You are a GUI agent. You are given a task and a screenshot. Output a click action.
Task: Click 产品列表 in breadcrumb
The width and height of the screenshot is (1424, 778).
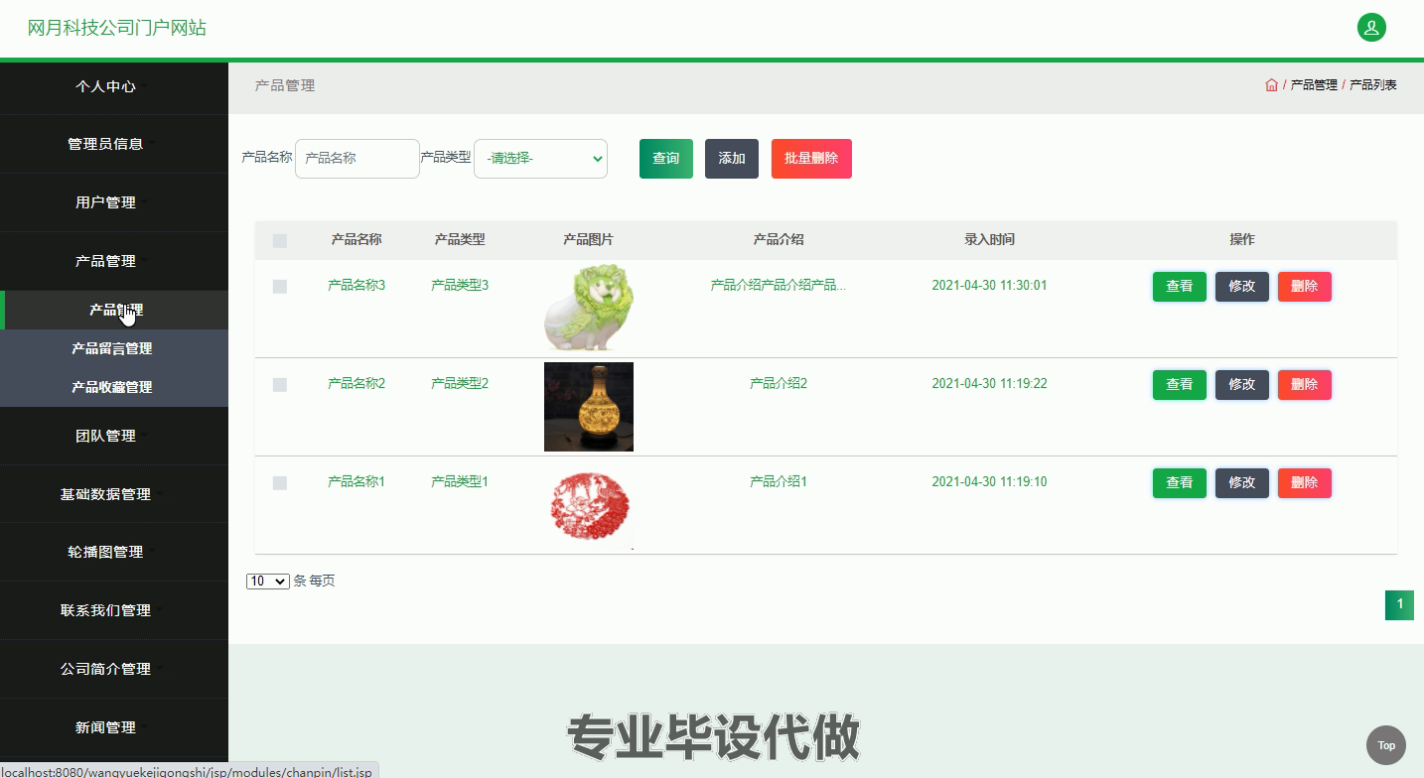(1373, 85)
